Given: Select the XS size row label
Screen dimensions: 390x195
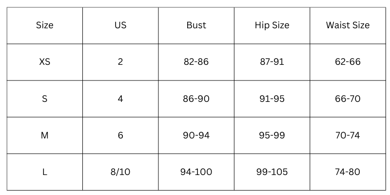Looking at the screenshot, I should pyautogui.click(x=44, y=62).
